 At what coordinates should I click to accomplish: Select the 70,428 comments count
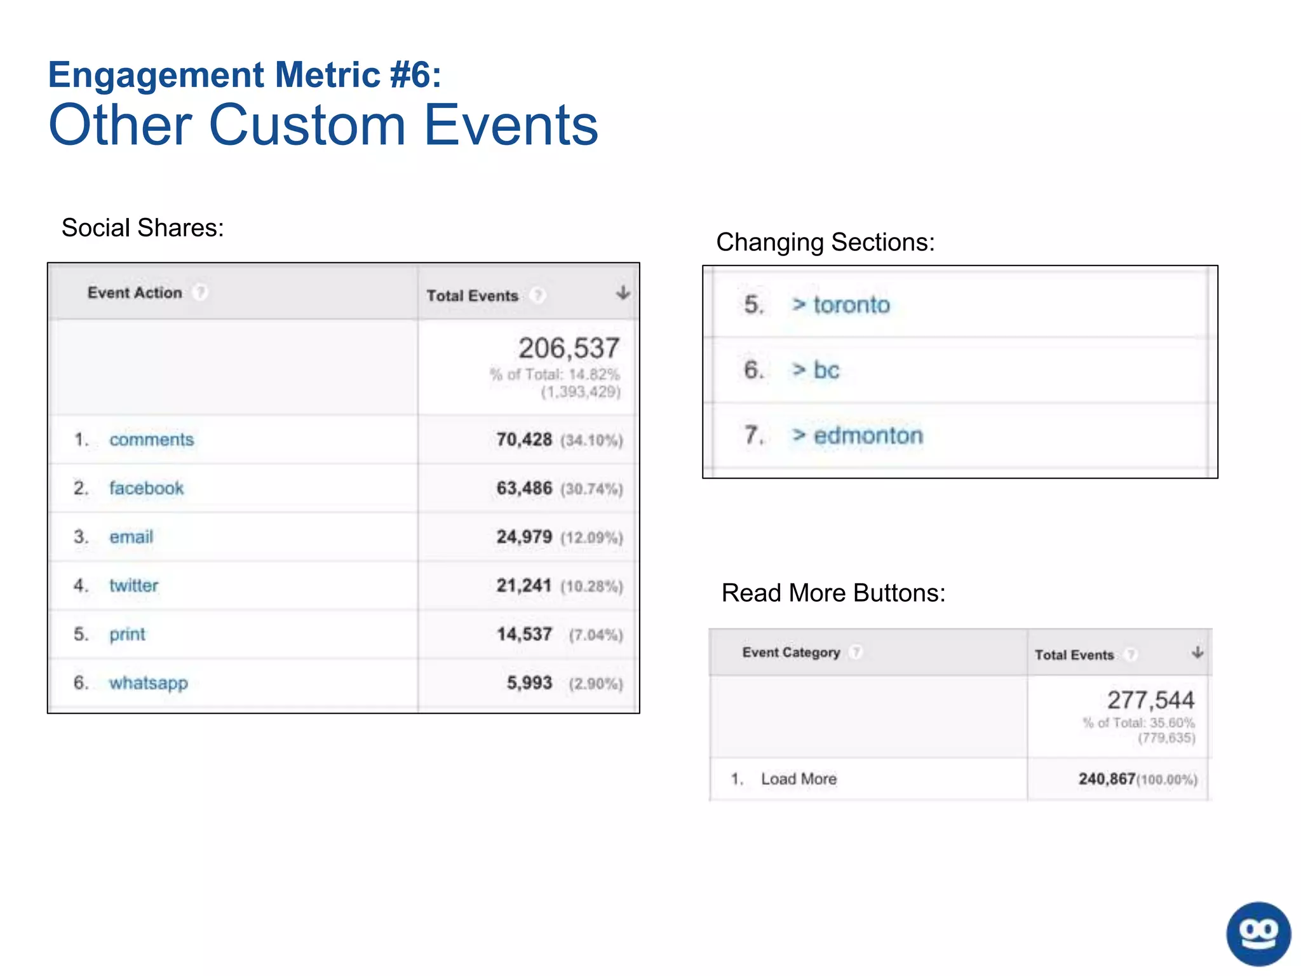click(524, 440)
